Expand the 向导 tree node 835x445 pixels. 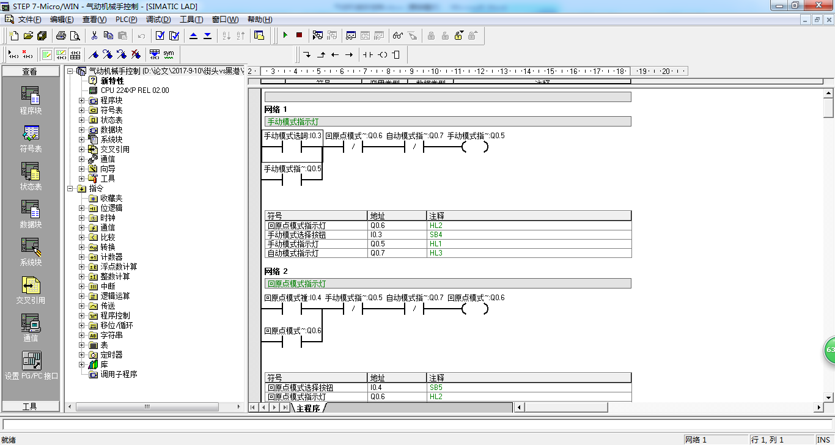pos(82,169)
